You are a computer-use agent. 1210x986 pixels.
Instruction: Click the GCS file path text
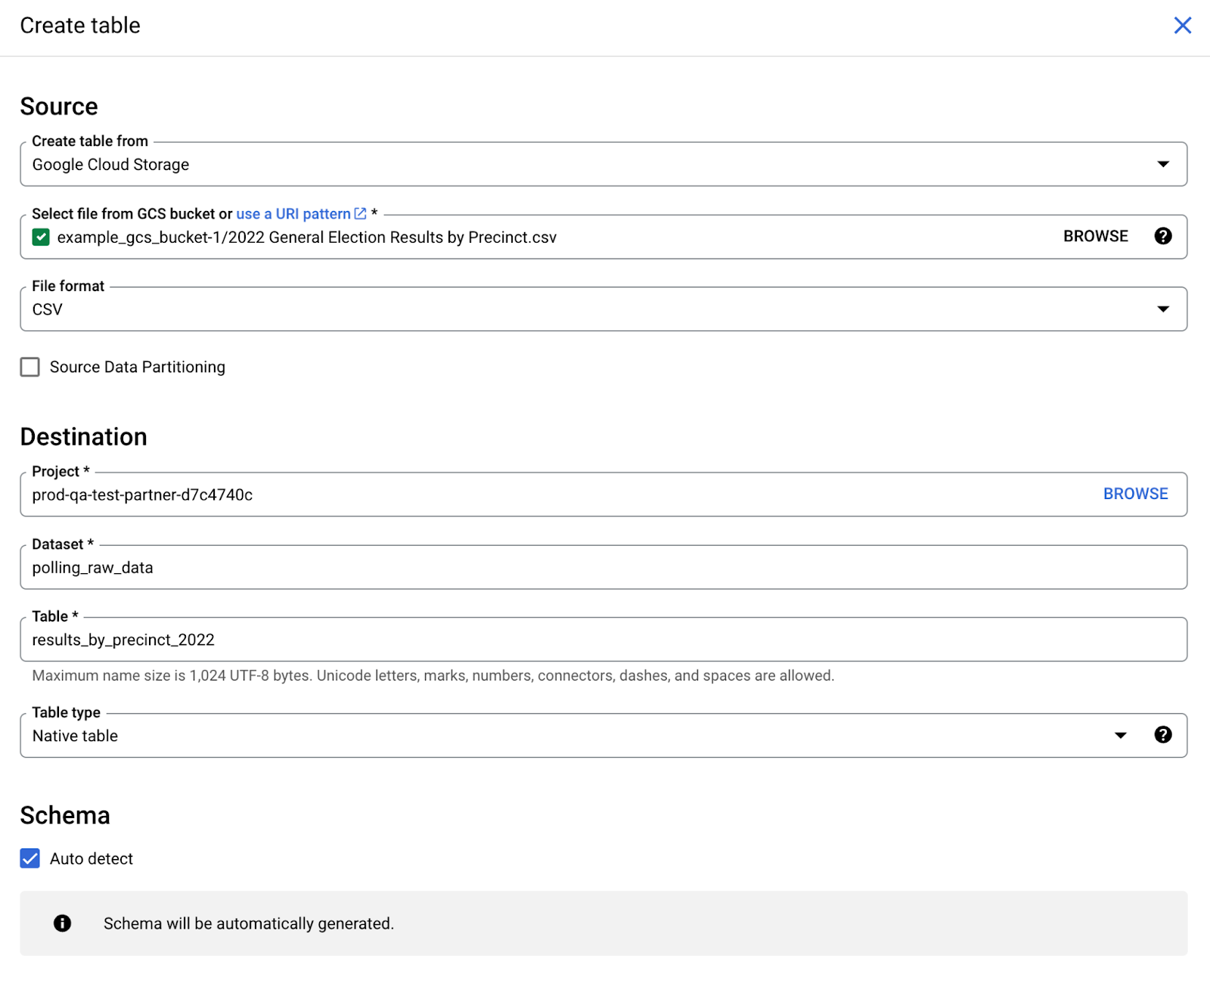(307, 237)
